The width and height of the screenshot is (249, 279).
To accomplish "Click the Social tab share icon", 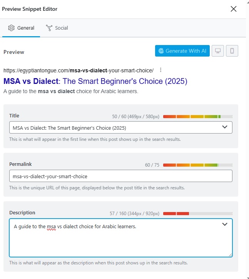I will 49,28.
